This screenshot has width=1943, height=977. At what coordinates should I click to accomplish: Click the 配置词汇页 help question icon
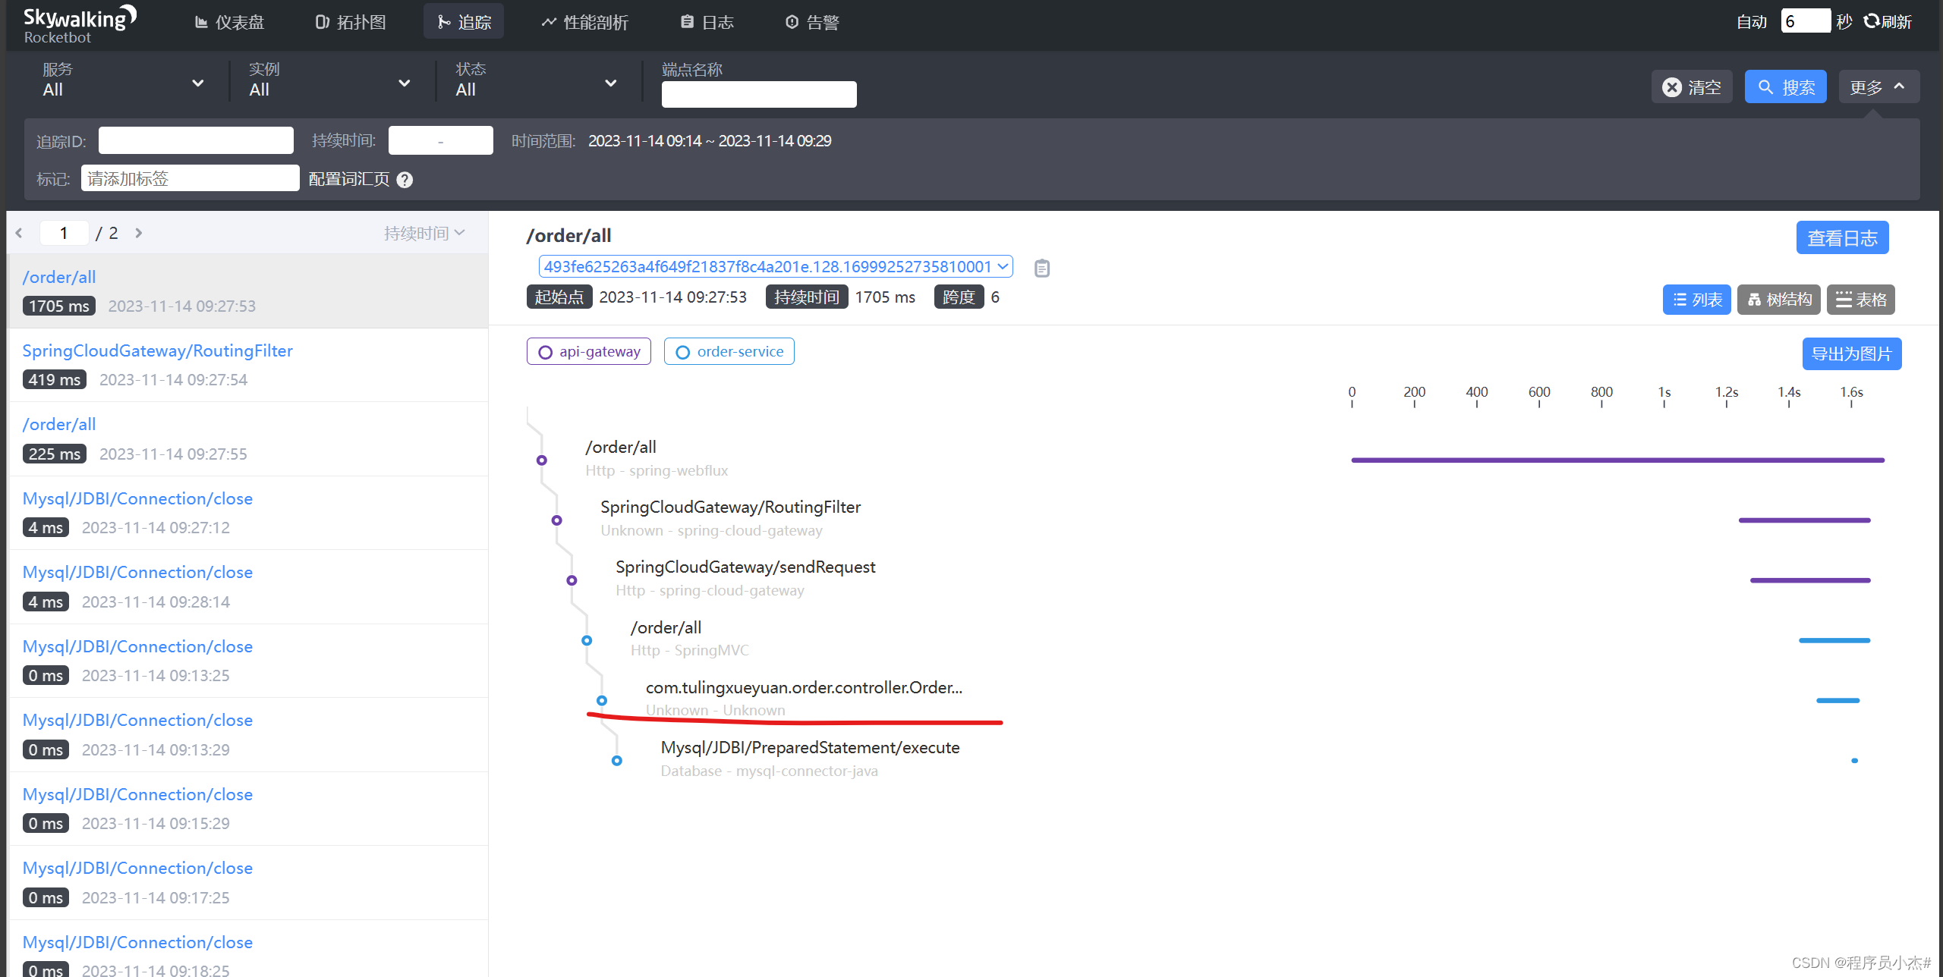405,180
